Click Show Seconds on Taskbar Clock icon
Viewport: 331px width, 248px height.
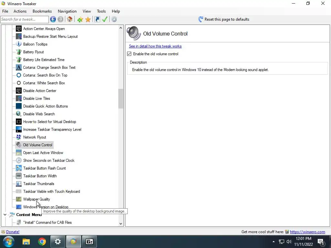click(x=18, y=160)
